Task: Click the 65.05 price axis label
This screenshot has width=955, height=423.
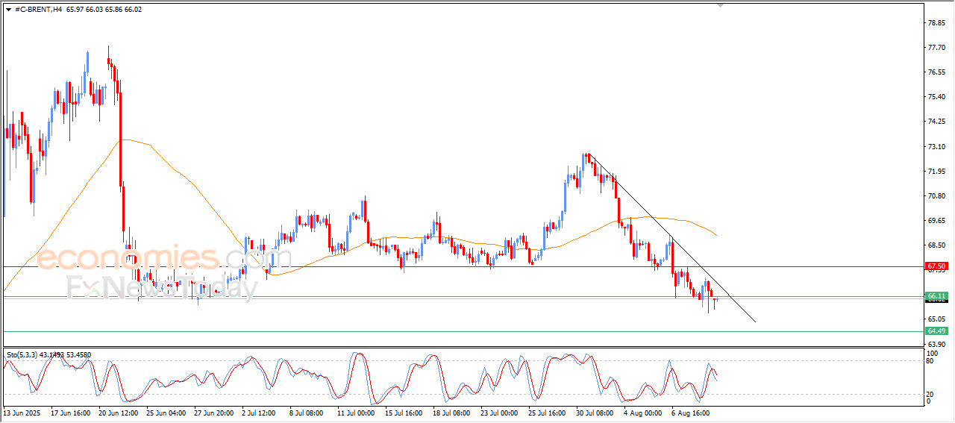Action: coord(936,319)
